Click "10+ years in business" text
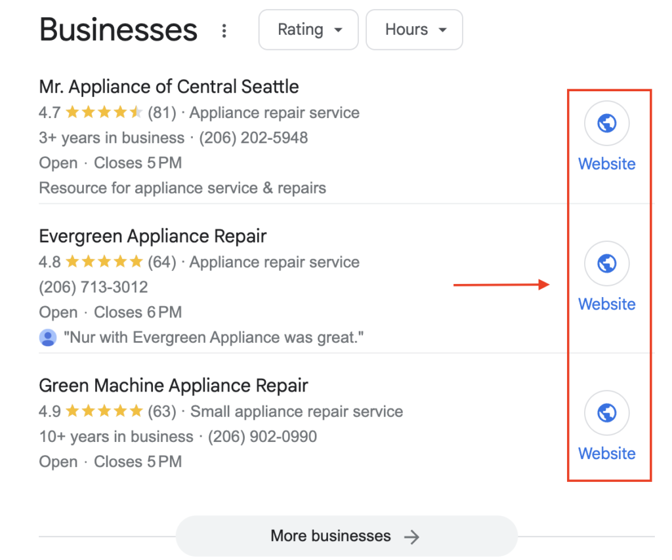Image resolution: width=672 pixels, height=560 pixels. [x=116, y=437]
